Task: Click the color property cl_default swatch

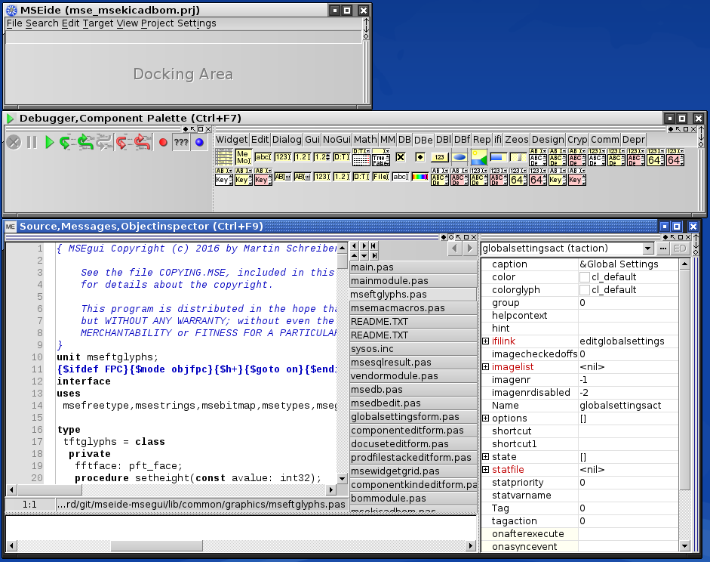Action: [584, 277]
